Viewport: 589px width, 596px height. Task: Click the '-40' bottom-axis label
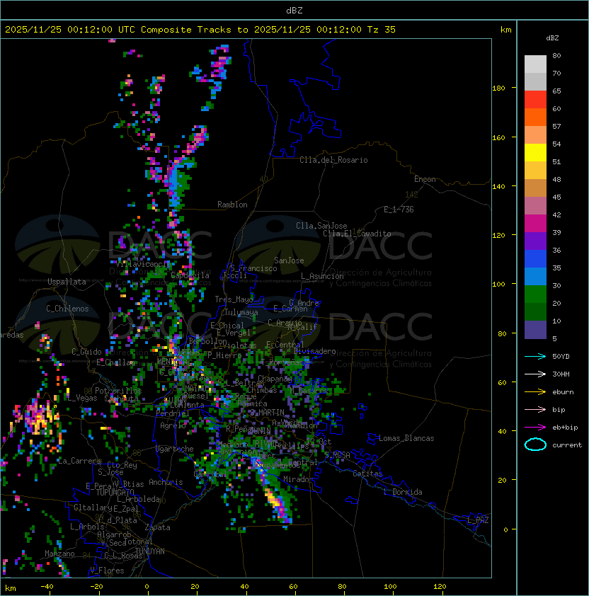[x=47, y=587]
